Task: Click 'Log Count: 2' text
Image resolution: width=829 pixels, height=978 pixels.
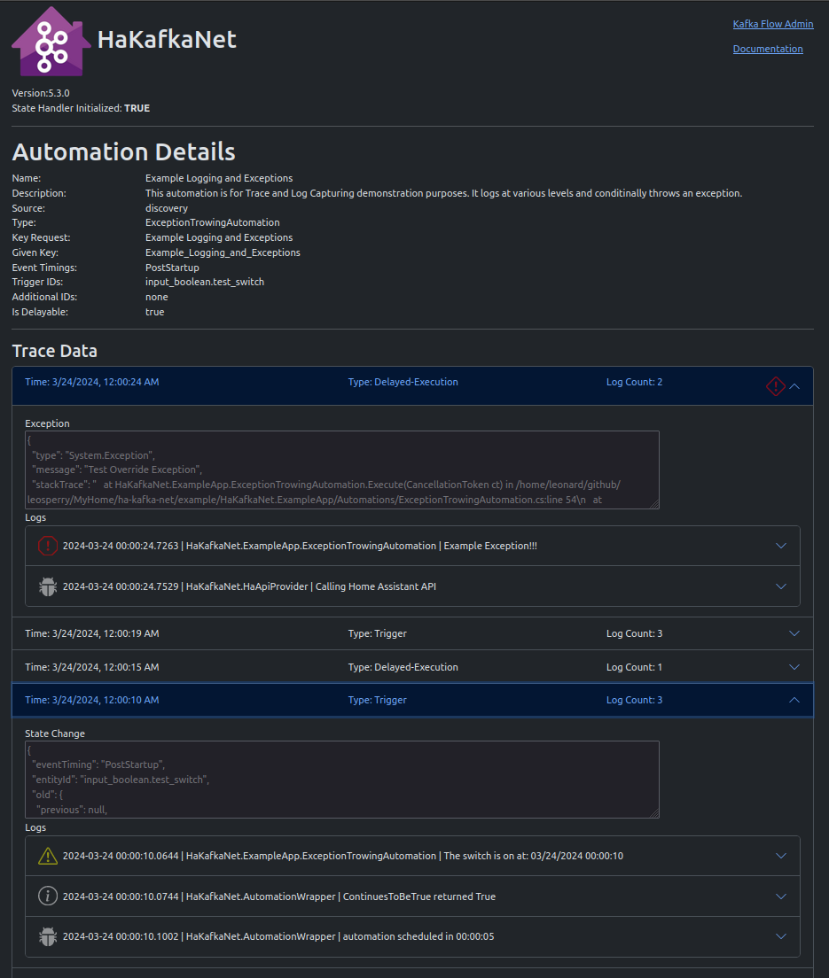Action: click(x=634, y=382)
